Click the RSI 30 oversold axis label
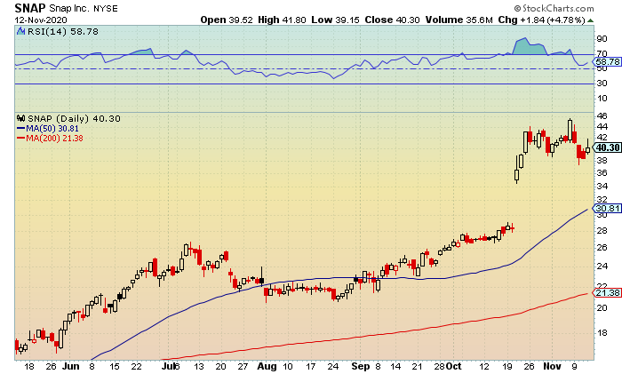 (x=602, y=84)
